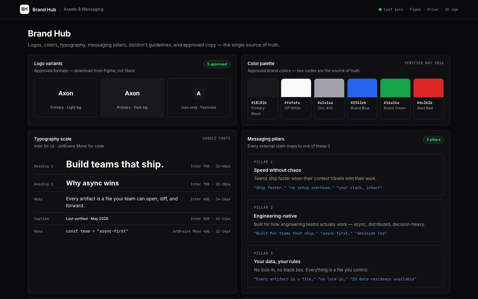Click the last sync Figma Drive status text

click(x=421, y=10)
